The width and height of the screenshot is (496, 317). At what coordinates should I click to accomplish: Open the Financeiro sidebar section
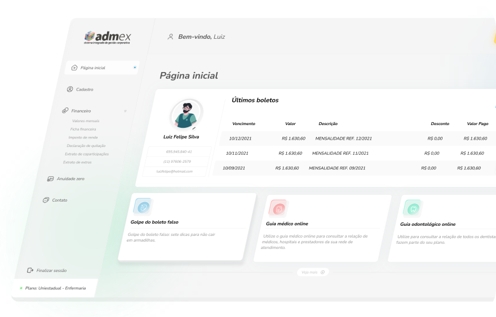pos(81,111)
